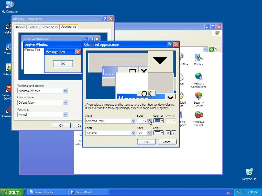262x196 pixels.
Task: Click the Inactive Window preview title
Action: (36, 39)
